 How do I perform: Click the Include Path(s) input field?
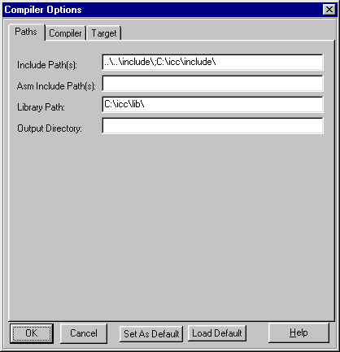(x=213, y=62)
